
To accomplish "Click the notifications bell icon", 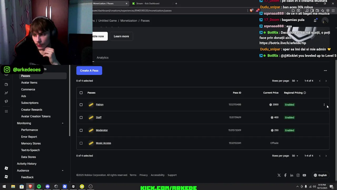I will coord(315,21).
